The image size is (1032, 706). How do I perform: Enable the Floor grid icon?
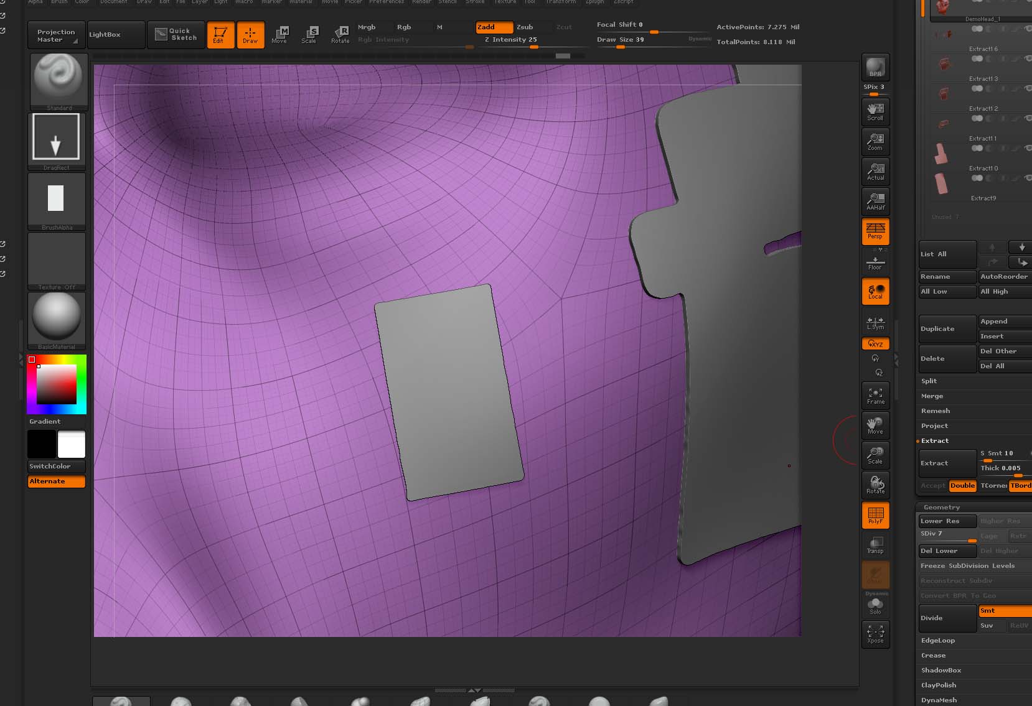875,263
